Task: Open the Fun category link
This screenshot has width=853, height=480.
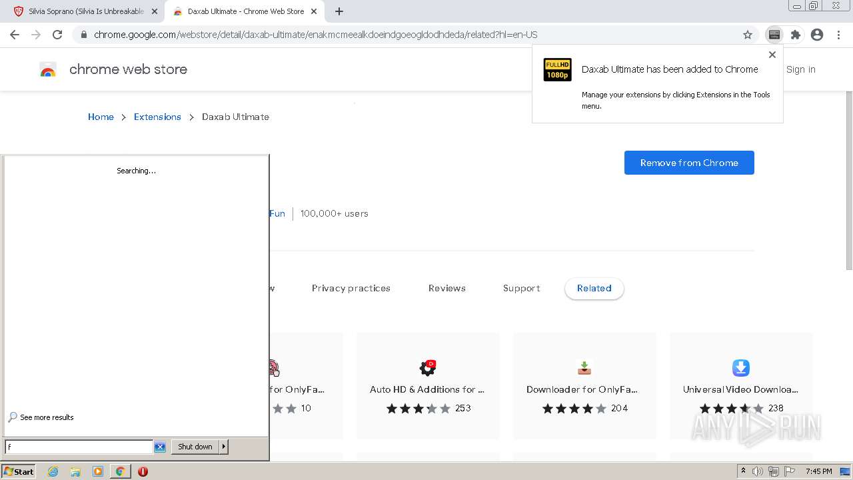Action: tap(277, 213)
